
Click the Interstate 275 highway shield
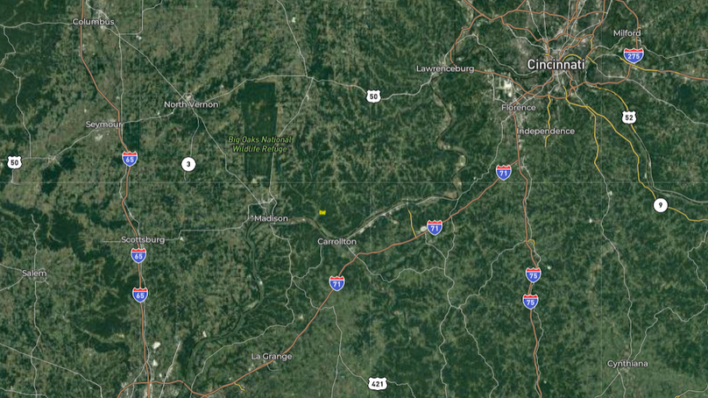pos(634,55)
